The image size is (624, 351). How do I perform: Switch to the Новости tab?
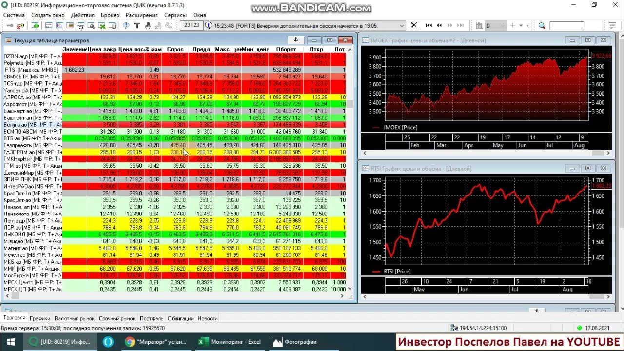tap(208, 318)
